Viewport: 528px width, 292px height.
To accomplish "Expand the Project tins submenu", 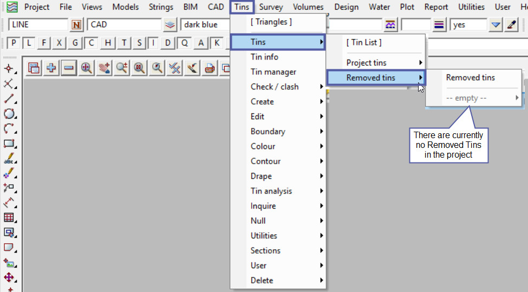I will [376, 63].
